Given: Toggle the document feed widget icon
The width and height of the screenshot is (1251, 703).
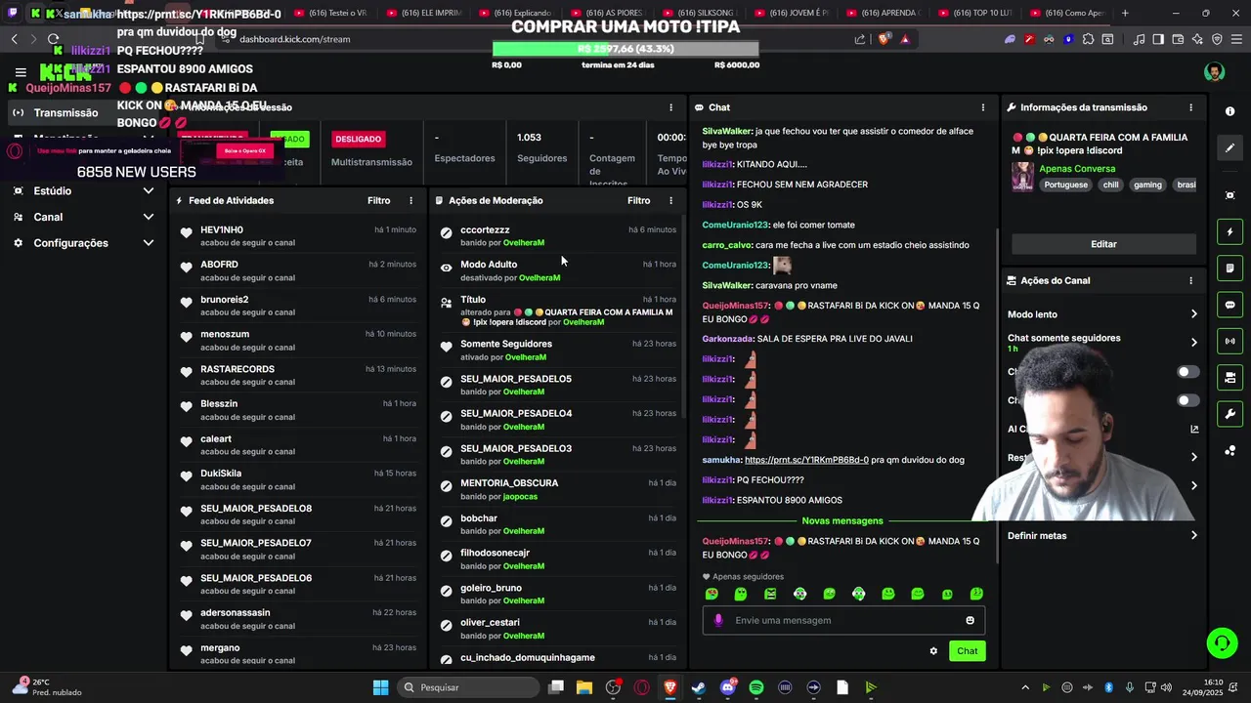Looking at the screenshot, I should [1230, 269].
